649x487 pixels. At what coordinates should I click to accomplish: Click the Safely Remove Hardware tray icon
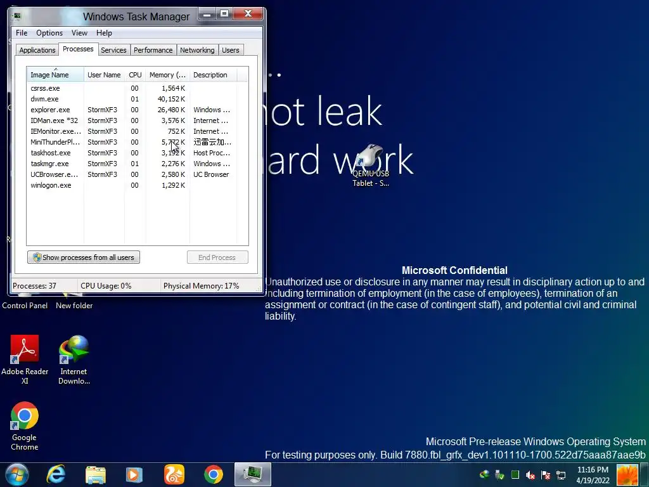coord(499,475)
